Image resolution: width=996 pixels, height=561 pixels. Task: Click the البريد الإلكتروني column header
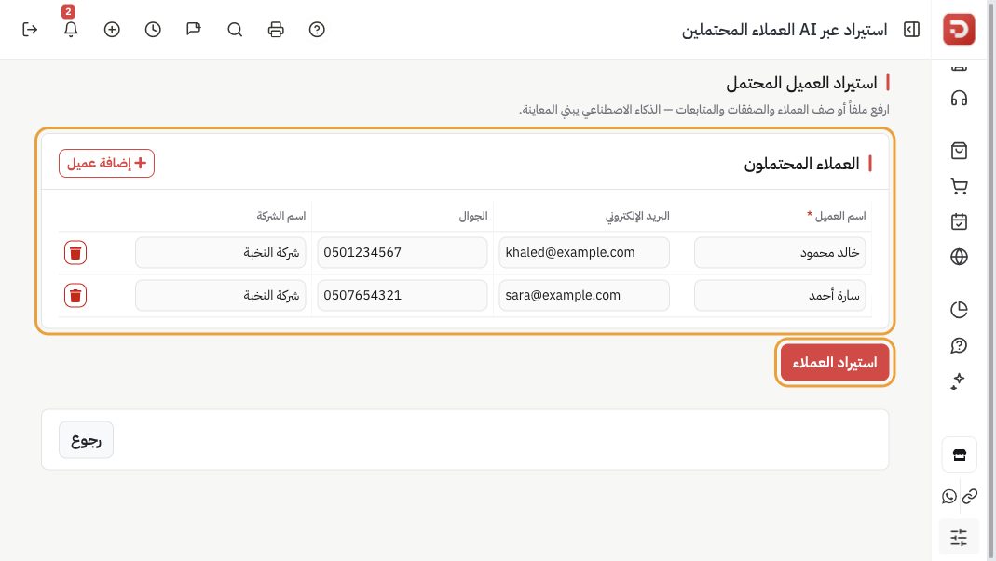point(637,216)
